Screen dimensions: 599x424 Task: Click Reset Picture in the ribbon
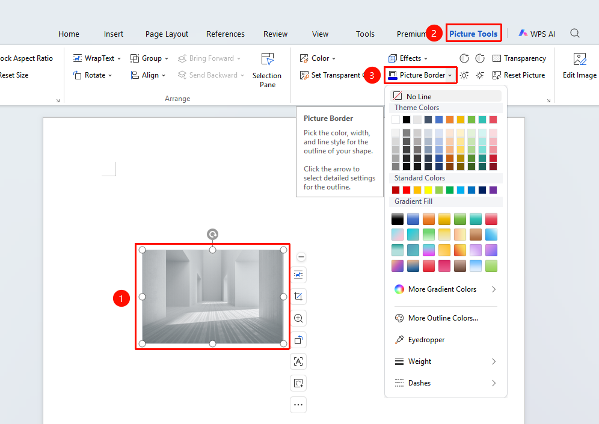coord(519,75)
